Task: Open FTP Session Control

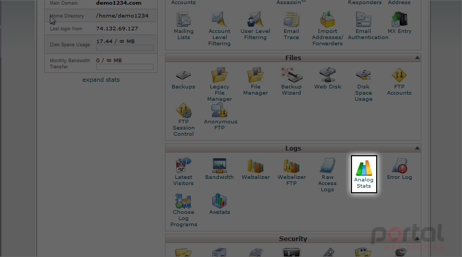Action: 183,120
